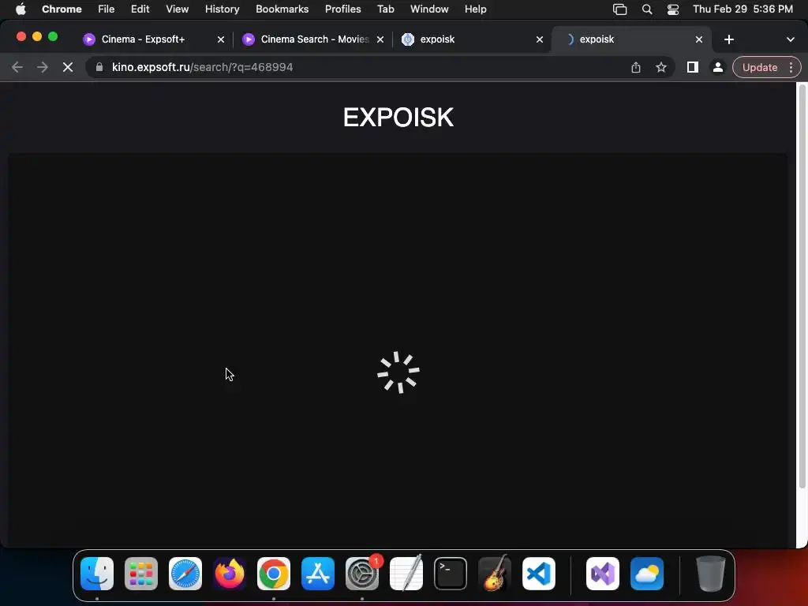This screenshot has height=606, width=808.
Task: Launch Firefox from the Dock
Action: 230,574
